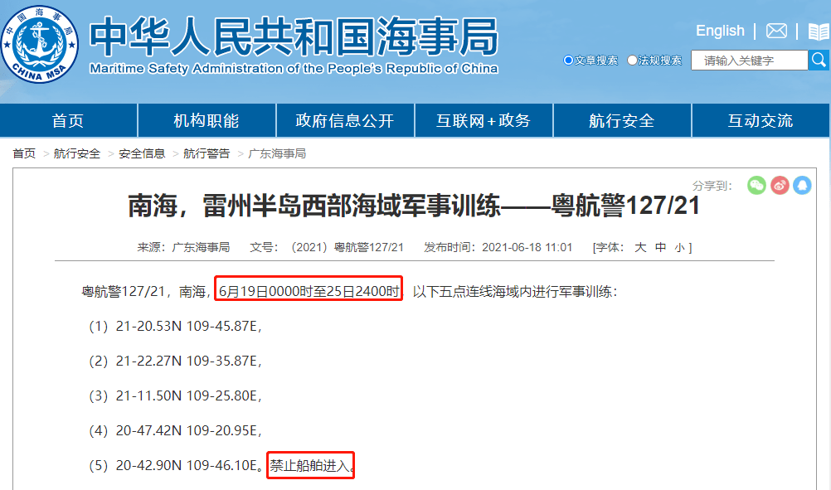Open 互联网+政务 navigation menu
Screen dimensions: 831x490
tap(484, 121)
